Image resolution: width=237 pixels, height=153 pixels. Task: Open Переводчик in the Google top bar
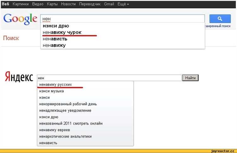[90, 4]
